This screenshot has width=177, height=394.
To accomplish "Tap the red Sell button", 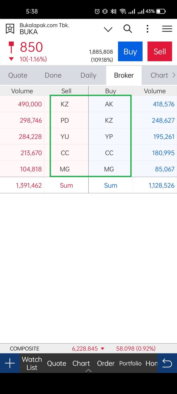I will [x=160, y=51].
